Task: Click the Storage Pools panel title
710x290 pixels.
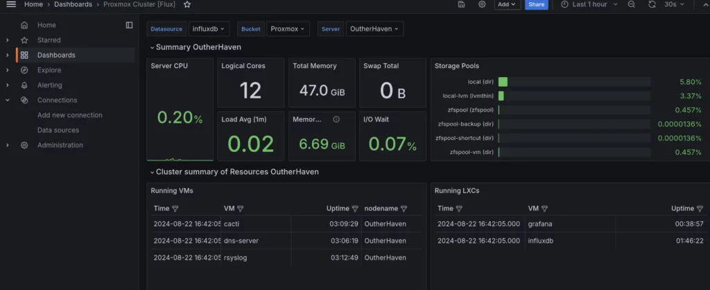Action: pos(456,66)
